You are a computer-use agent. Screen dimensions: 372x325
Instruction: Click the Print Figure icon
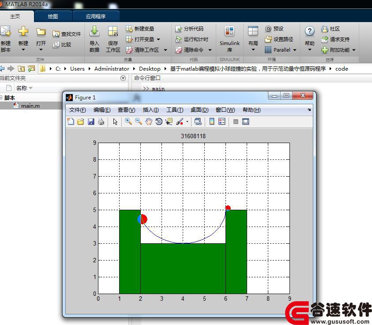coord(101,121)
